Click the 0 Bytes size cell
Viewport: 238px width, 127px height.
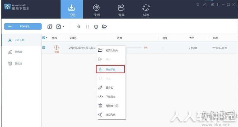click(193, 48)
